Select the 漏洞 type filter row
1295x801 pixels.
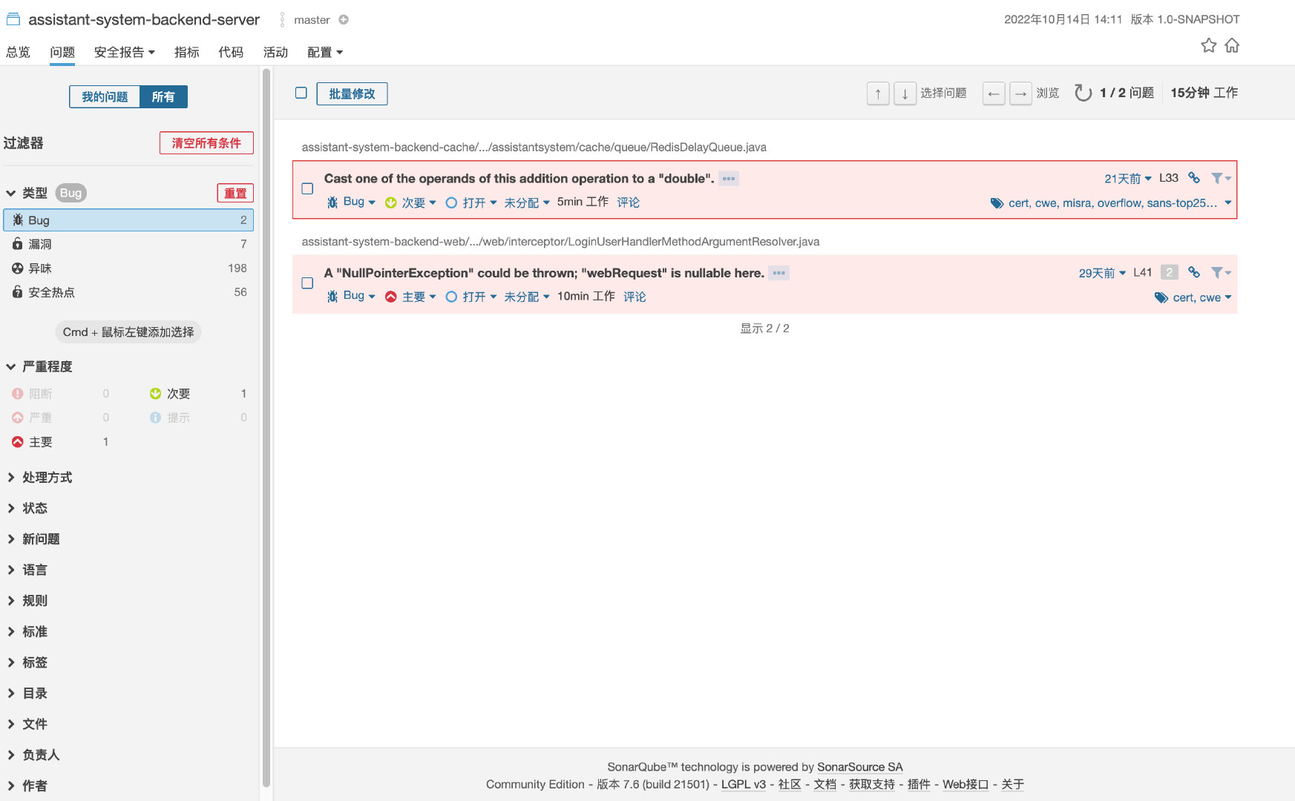128,243
